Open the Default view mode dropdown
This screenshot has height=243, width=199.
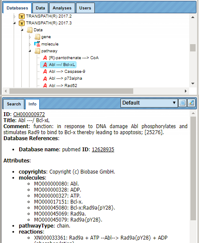(149, 103)
